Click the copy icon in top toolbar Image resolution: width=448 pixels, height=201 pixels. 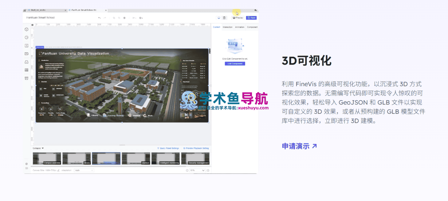(x=114, y=18)
